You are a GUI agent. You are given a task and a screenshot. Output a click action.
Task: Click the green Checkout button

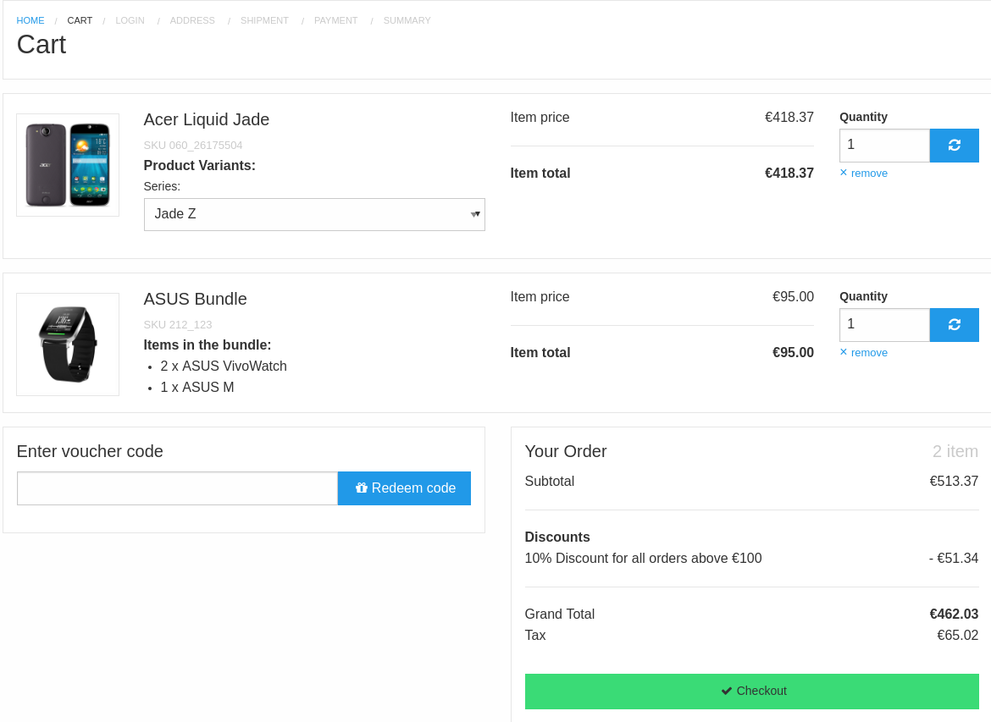[x=751, y=691]
